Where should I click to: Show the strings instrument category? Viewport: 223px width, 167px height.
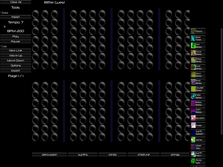click(175, 154)
